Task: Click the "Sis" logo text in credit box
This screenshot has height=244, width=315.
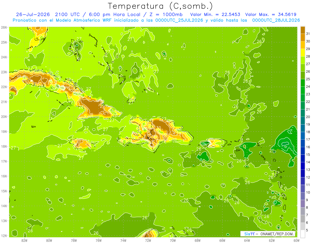Action: pos(248,234)
